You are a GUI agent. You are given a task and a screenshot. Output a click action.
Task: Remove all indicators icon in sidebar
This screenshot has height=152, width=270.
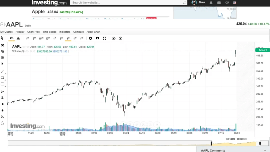coord(2,57)
